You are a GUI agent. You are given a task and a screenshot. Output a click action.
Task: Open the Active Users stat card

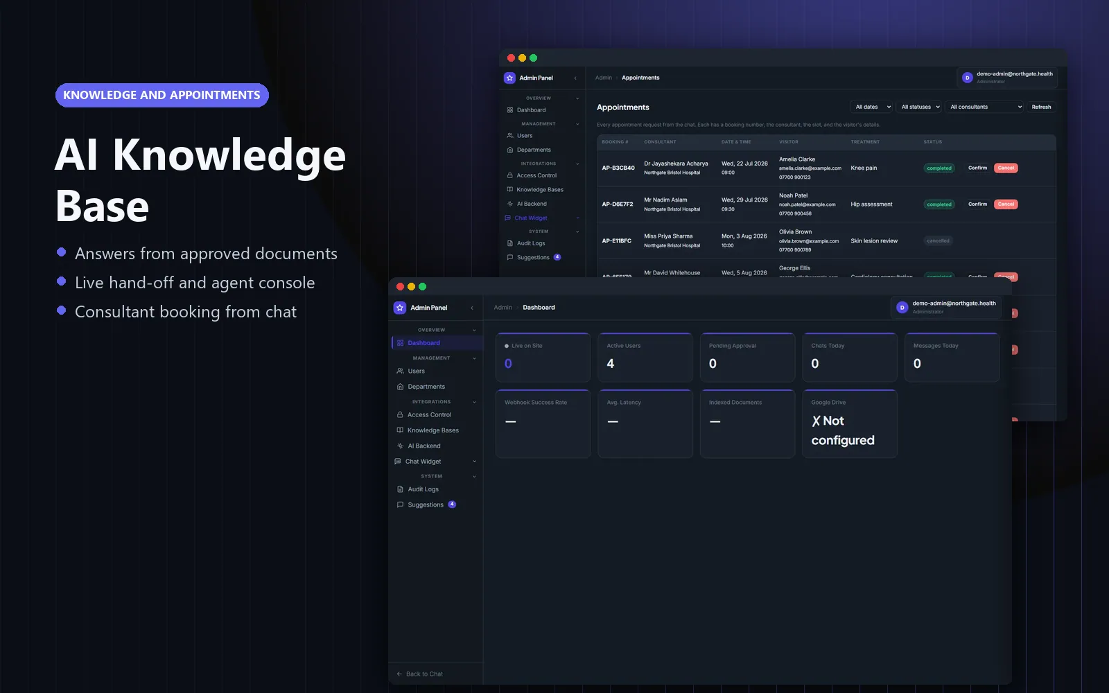645,358
